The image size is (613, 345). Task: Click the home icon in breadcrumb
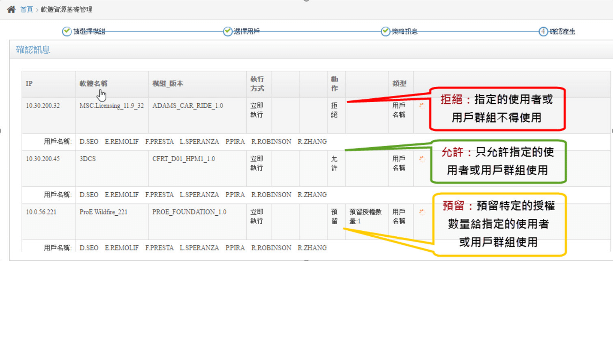point(11,9)
